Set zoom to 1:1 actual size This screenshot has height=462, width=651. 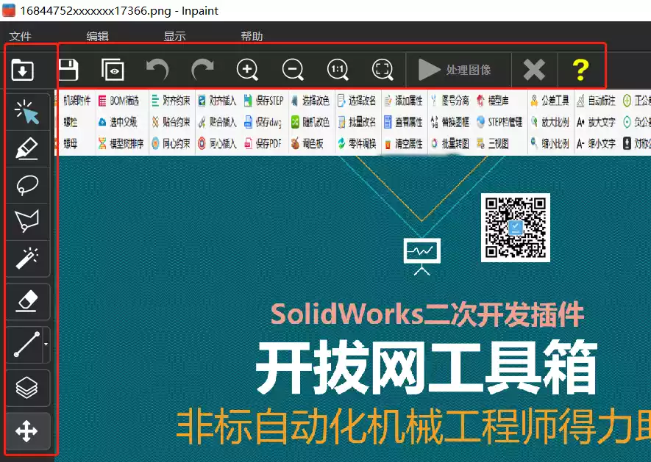coord(338,69)
